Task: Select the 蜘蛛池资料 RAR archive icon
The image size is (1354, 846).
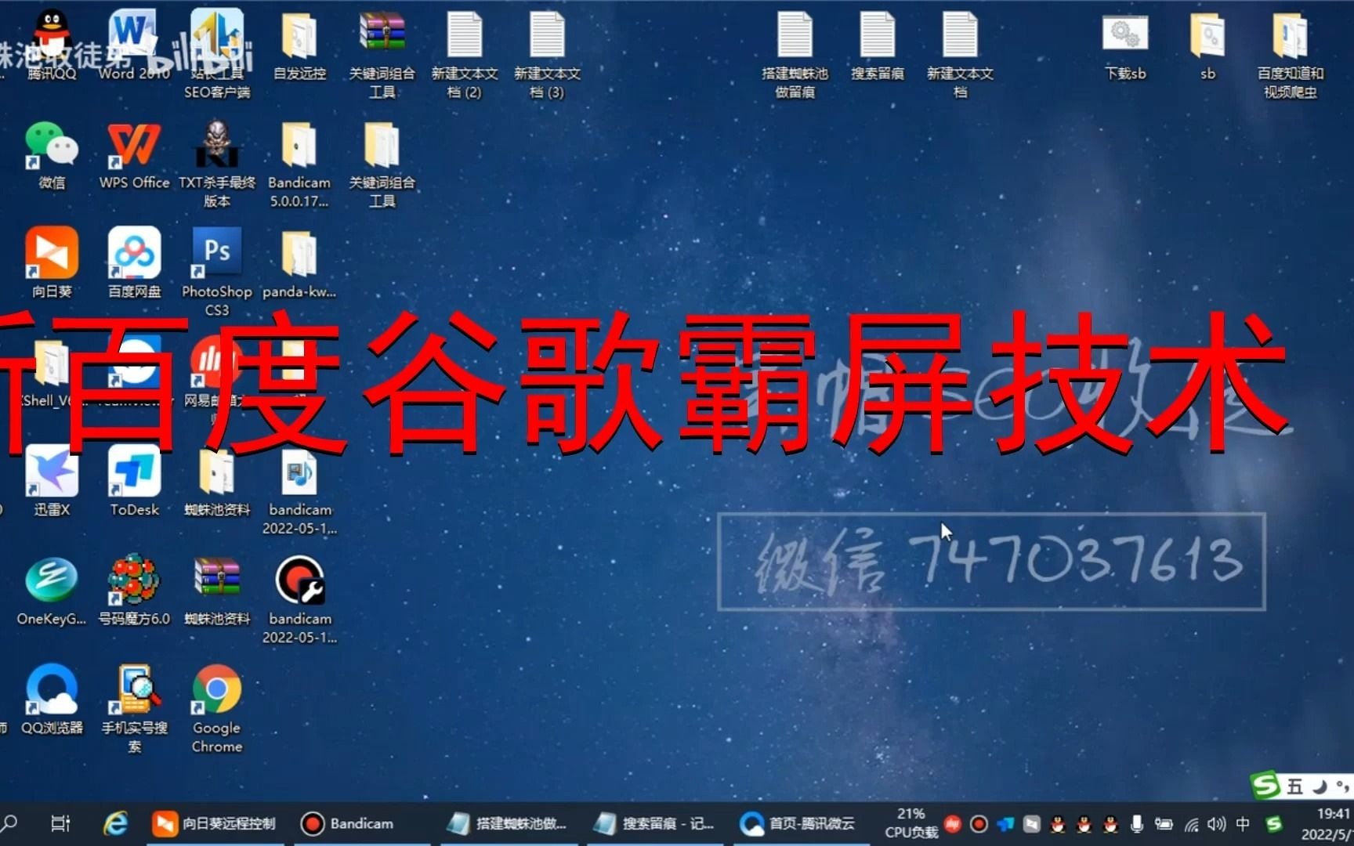Action: click(217, 591)
